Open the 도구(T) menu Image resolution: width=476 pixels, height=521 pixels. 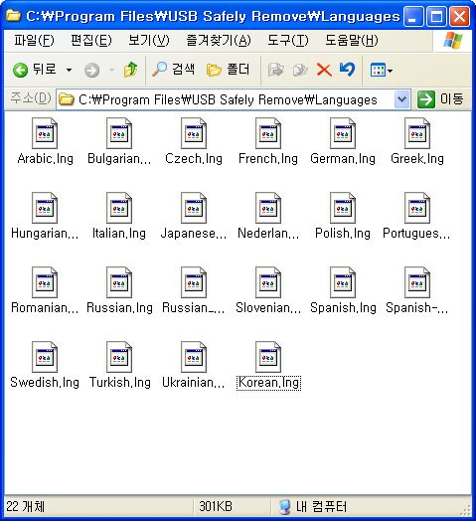pos(288,40)
